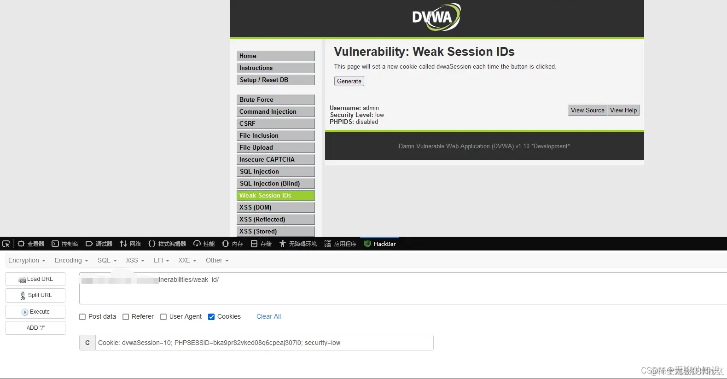Click into the HackBar URL text area
727x379 pixels.
[x=403, y=288]
